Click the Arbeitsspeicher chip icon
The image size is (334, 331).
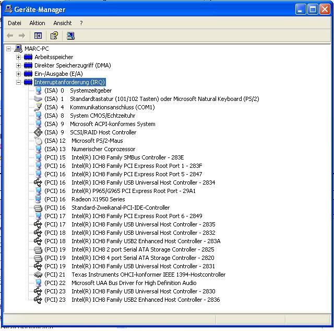coord(28,57)
